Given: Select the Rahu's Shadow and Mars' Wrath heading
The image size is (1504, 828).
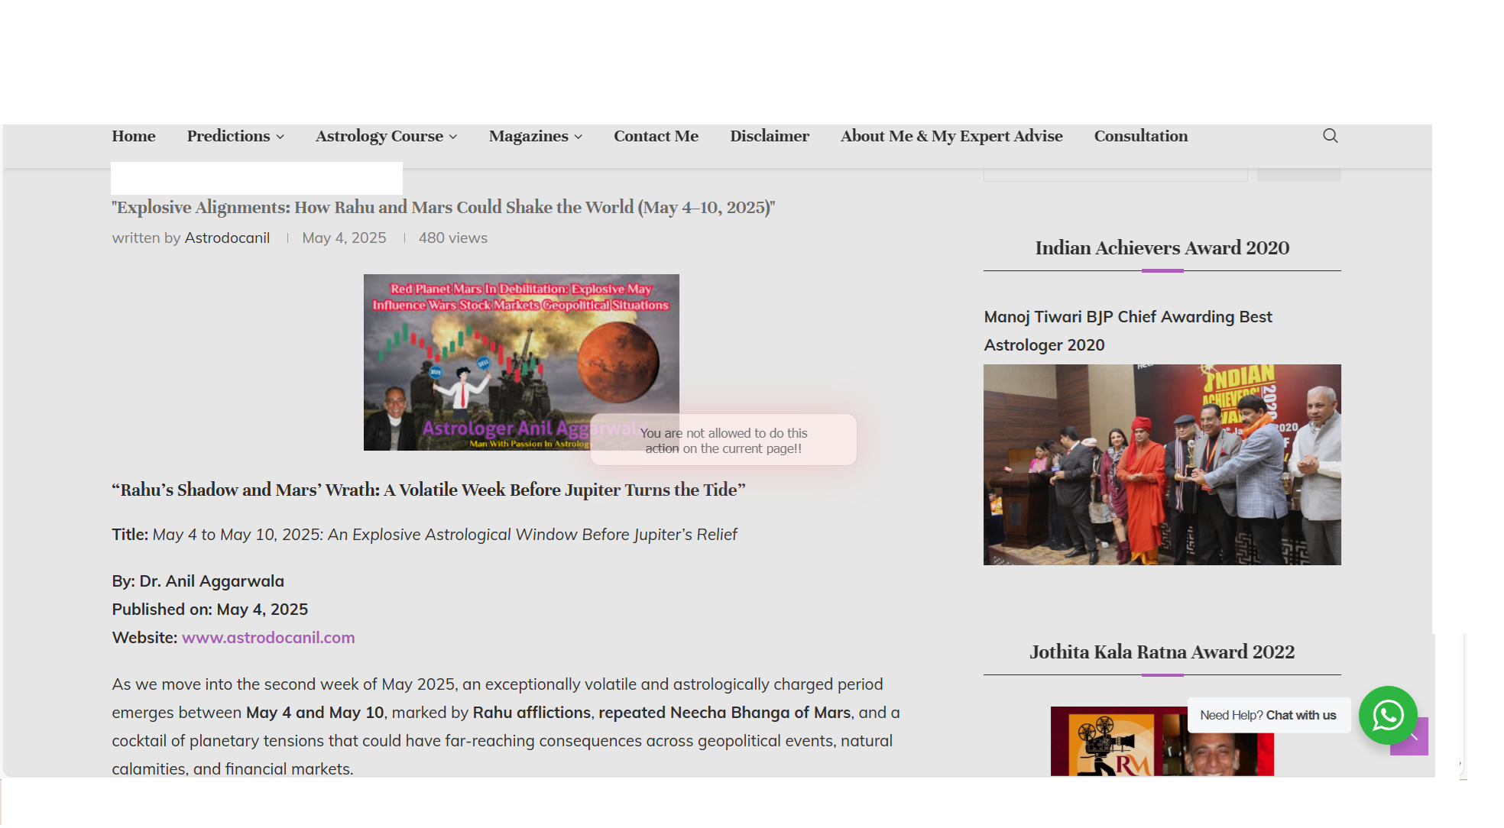Looking at the screenshot, I should tap(428, 490).
